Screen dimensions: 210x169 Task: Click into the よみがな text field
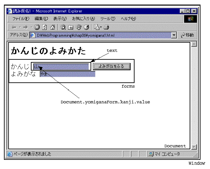click(67, 74)
